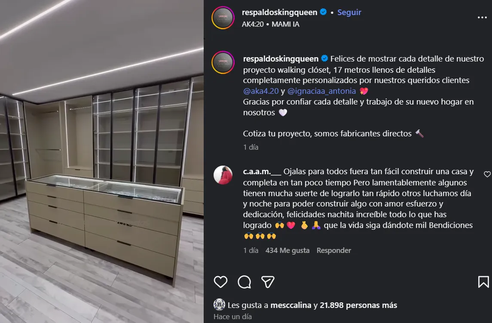Show 21.898 personas más likers list

tap(358, 305)
